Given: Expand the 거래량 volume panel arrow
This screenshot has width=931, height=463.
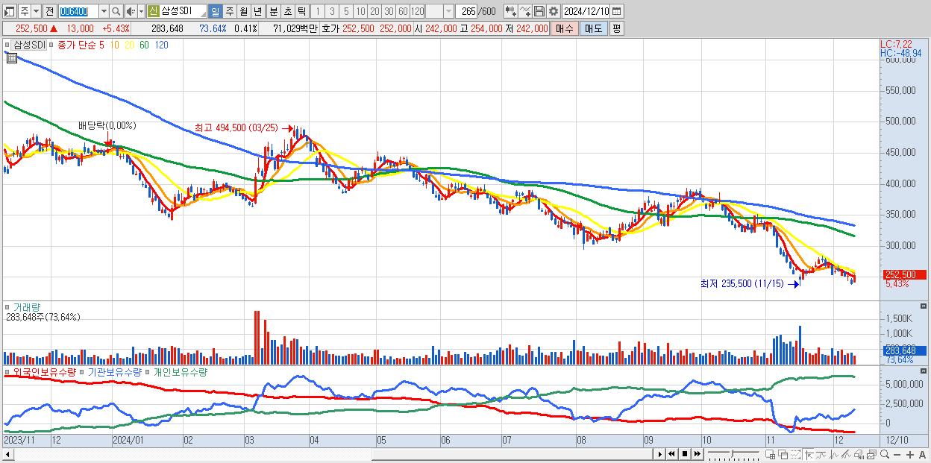Looking at the screenshot, I should pos(7,307).
